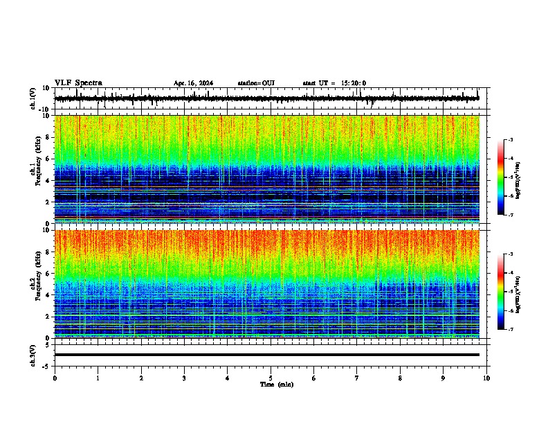This screenshot has height=424, width=548.
Task: Click the time axis tick label '5'
Action: 271,378
